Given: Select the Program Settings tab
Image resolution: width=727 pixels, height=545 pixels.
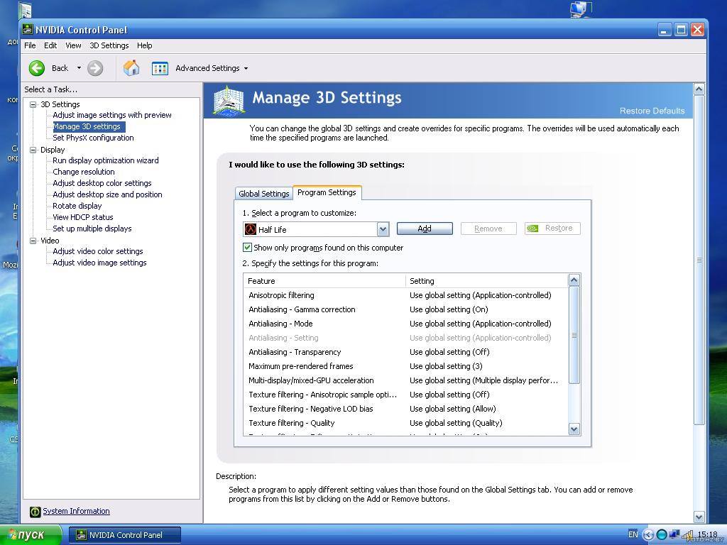Looking at the screenshot, I should point(327,192).
